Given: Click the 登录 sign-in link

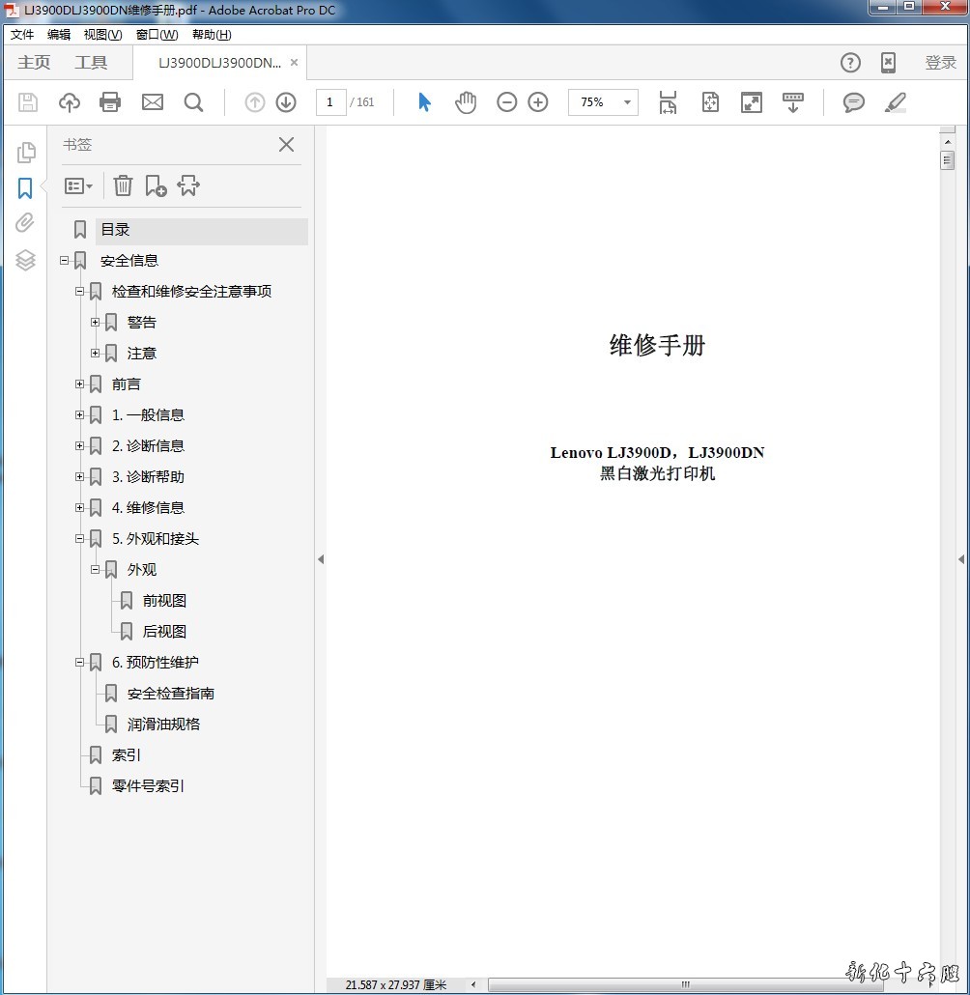Looking at the screenshot, I should (x=940, y=63).
